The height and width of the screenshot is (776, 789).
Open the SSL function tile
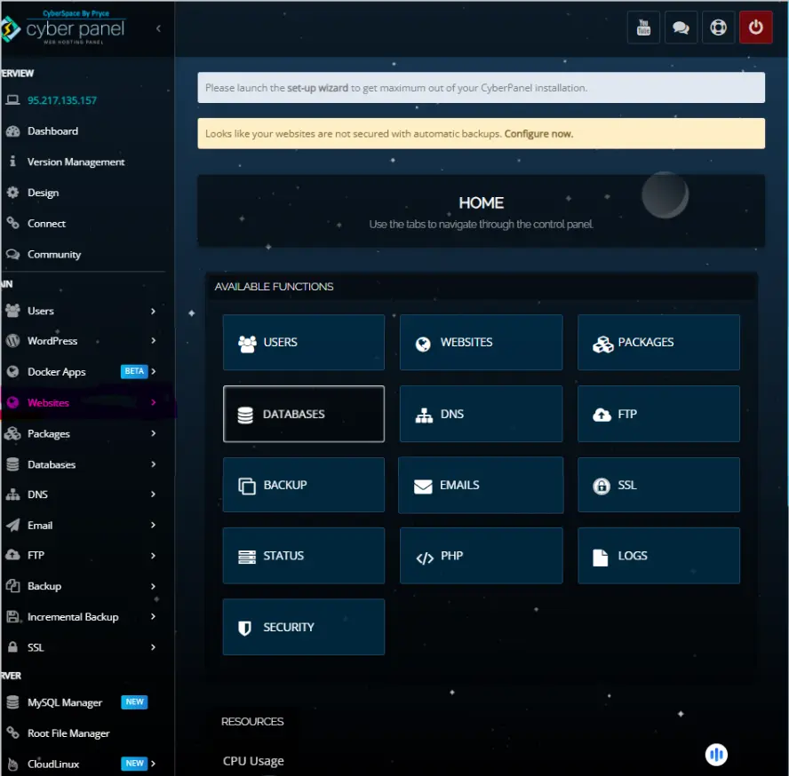click(658, 485)
